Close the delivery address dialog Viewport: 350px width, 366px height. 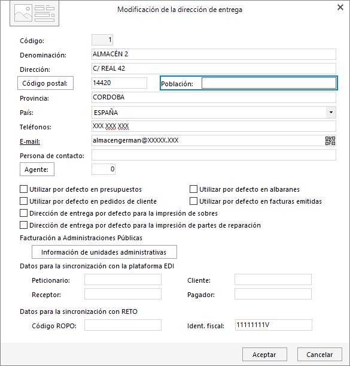(x=340, y=7)
